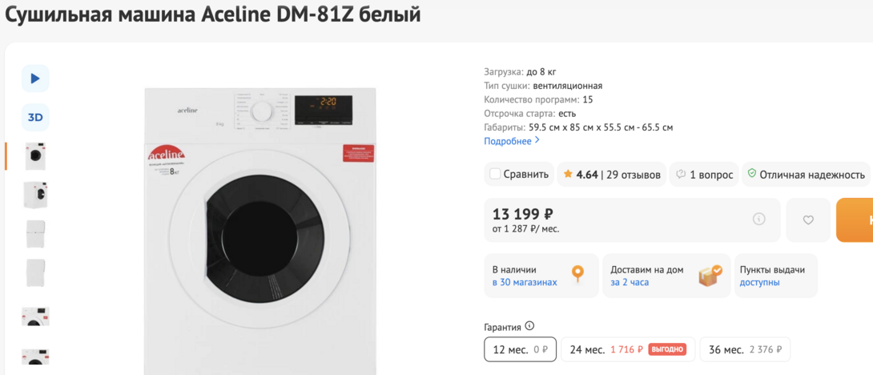Tick the Сравнить checkbox

(495, 174)
